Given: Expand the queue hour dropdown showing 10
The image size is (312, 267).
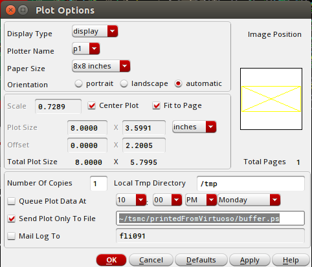Looking at the screenshot, I should 131,200.
